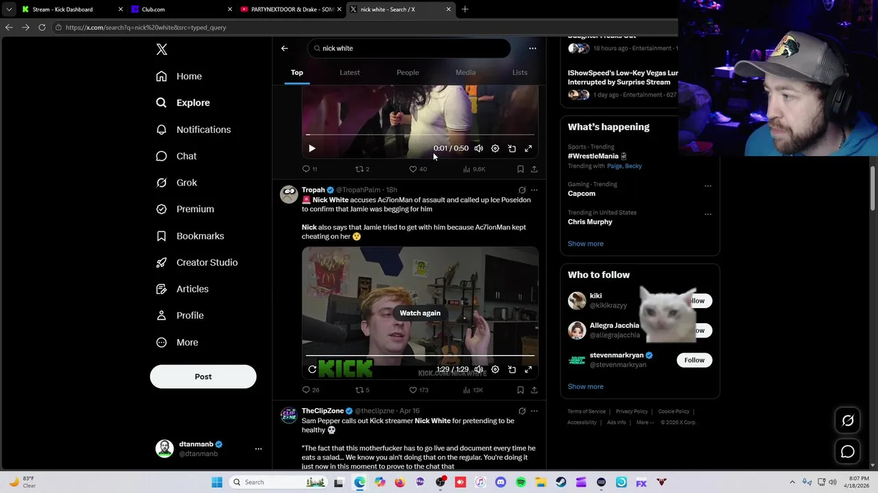Repost the post with 2 reposts
This screenshot has height=493, width=878.
[x=362, y=169]
